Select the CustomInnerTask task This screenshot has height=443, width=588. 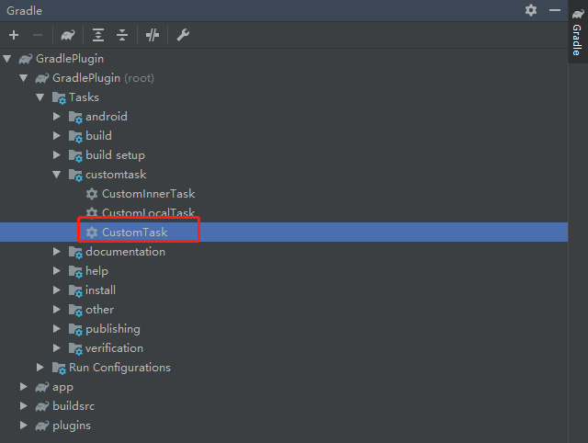(x=149, y=194)
